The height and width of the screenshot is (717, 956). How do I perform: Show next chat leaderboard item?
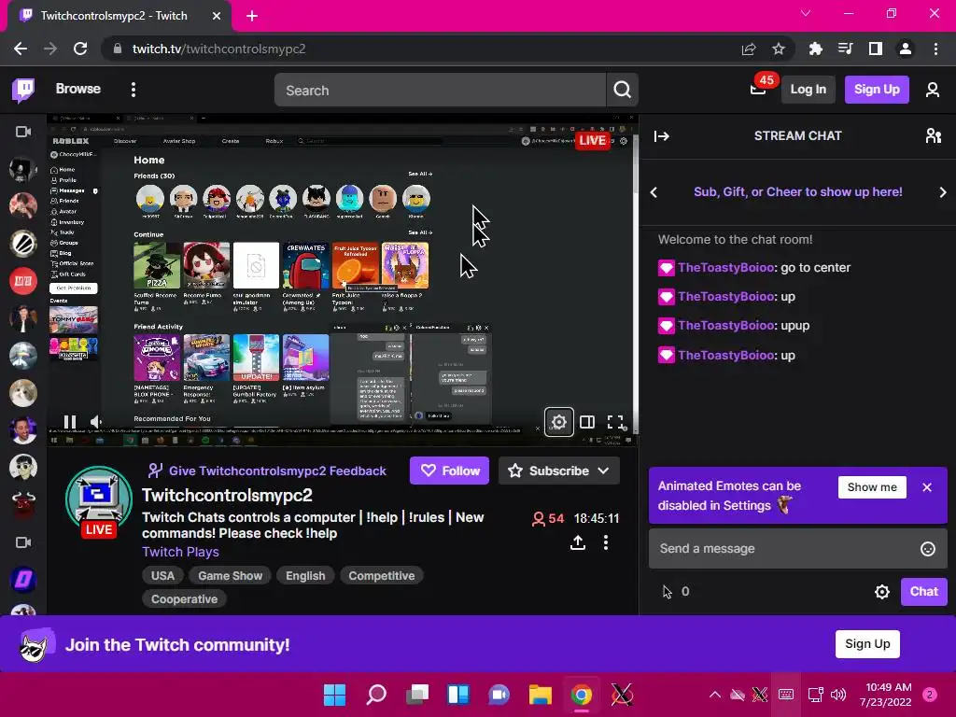tap(943, 192)
